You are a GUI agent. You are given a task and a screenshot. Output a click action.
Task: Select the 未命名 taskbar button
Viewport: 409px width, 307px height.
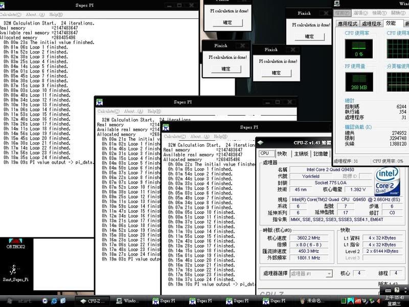(x=313, y=301)
